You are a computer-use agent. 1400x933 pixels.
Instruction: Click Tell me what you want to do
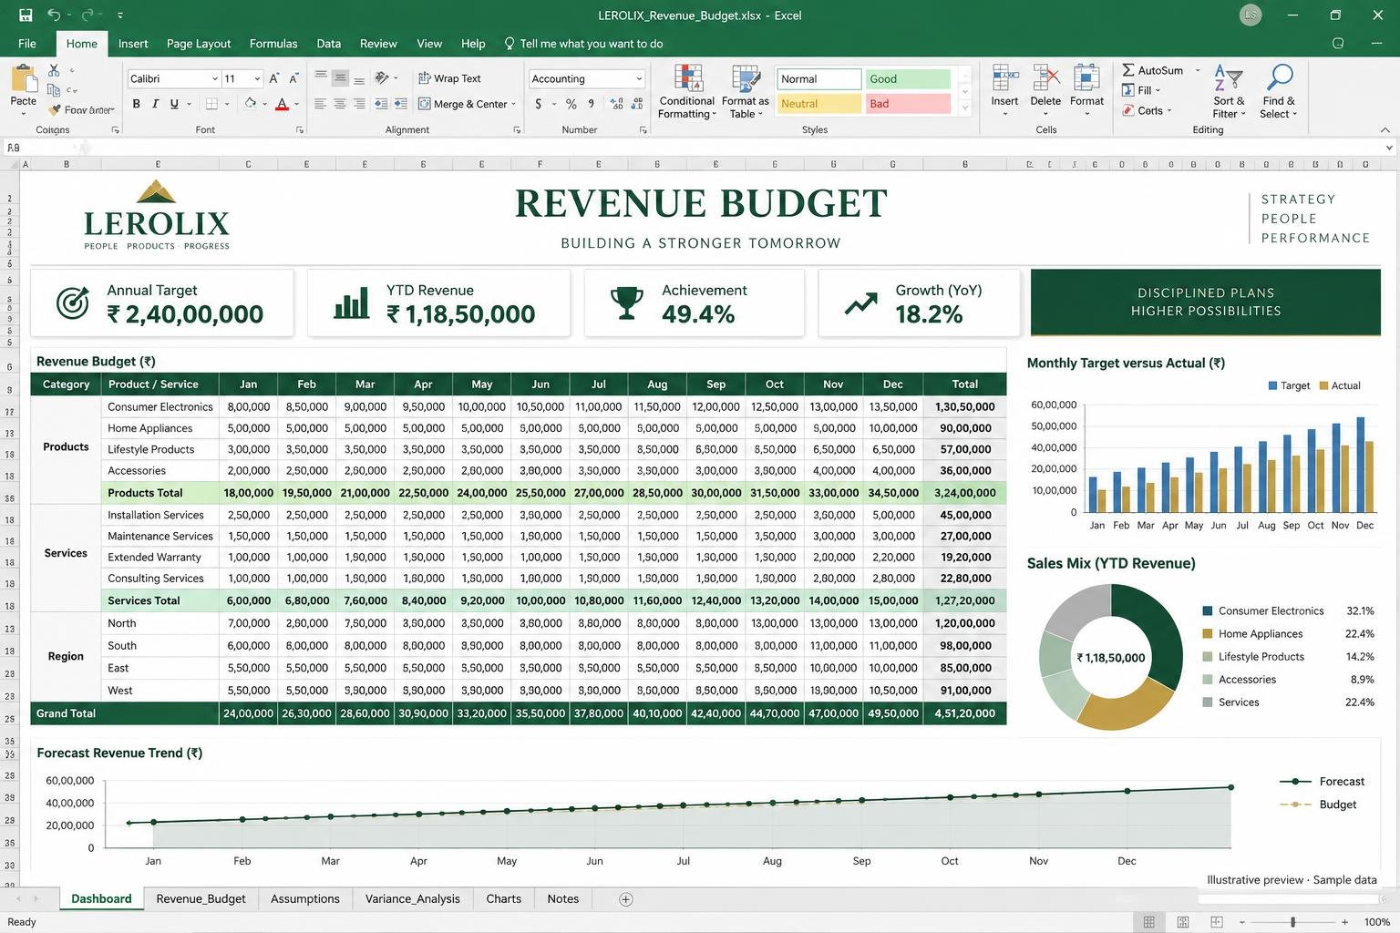(584, 44)
